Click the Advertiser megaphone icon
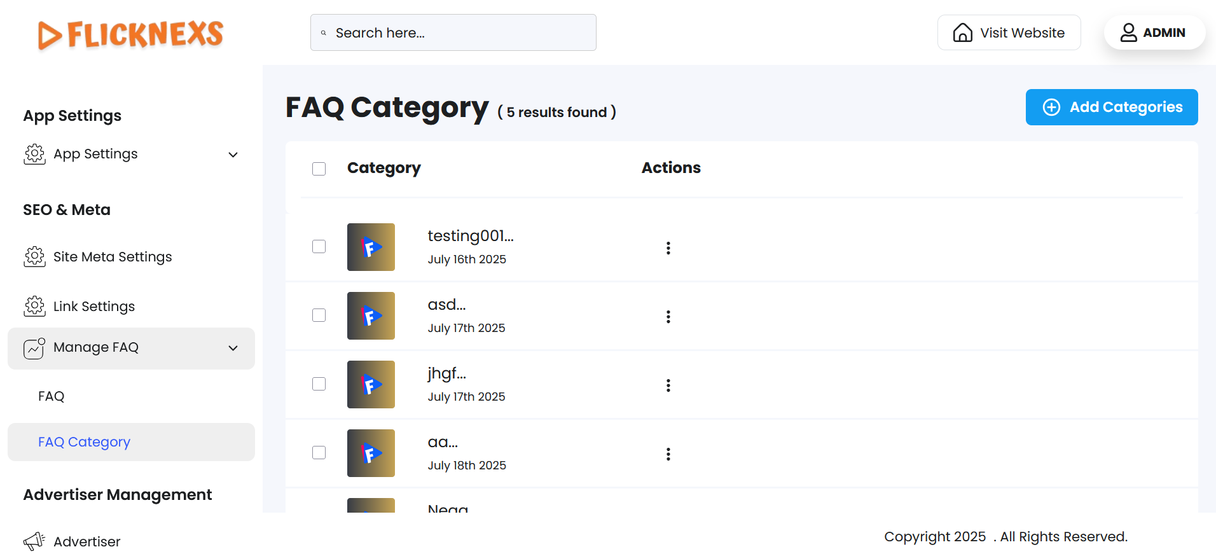The height and width of the screenshot is (554, 1216). click(x=34, y=541)
